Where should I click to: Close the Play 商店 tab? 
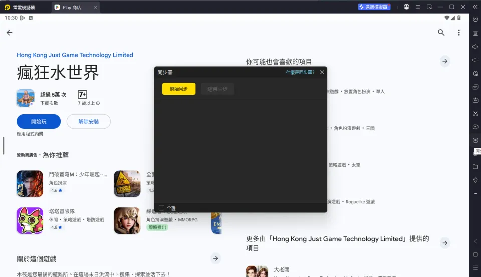[x=95, y=8]
